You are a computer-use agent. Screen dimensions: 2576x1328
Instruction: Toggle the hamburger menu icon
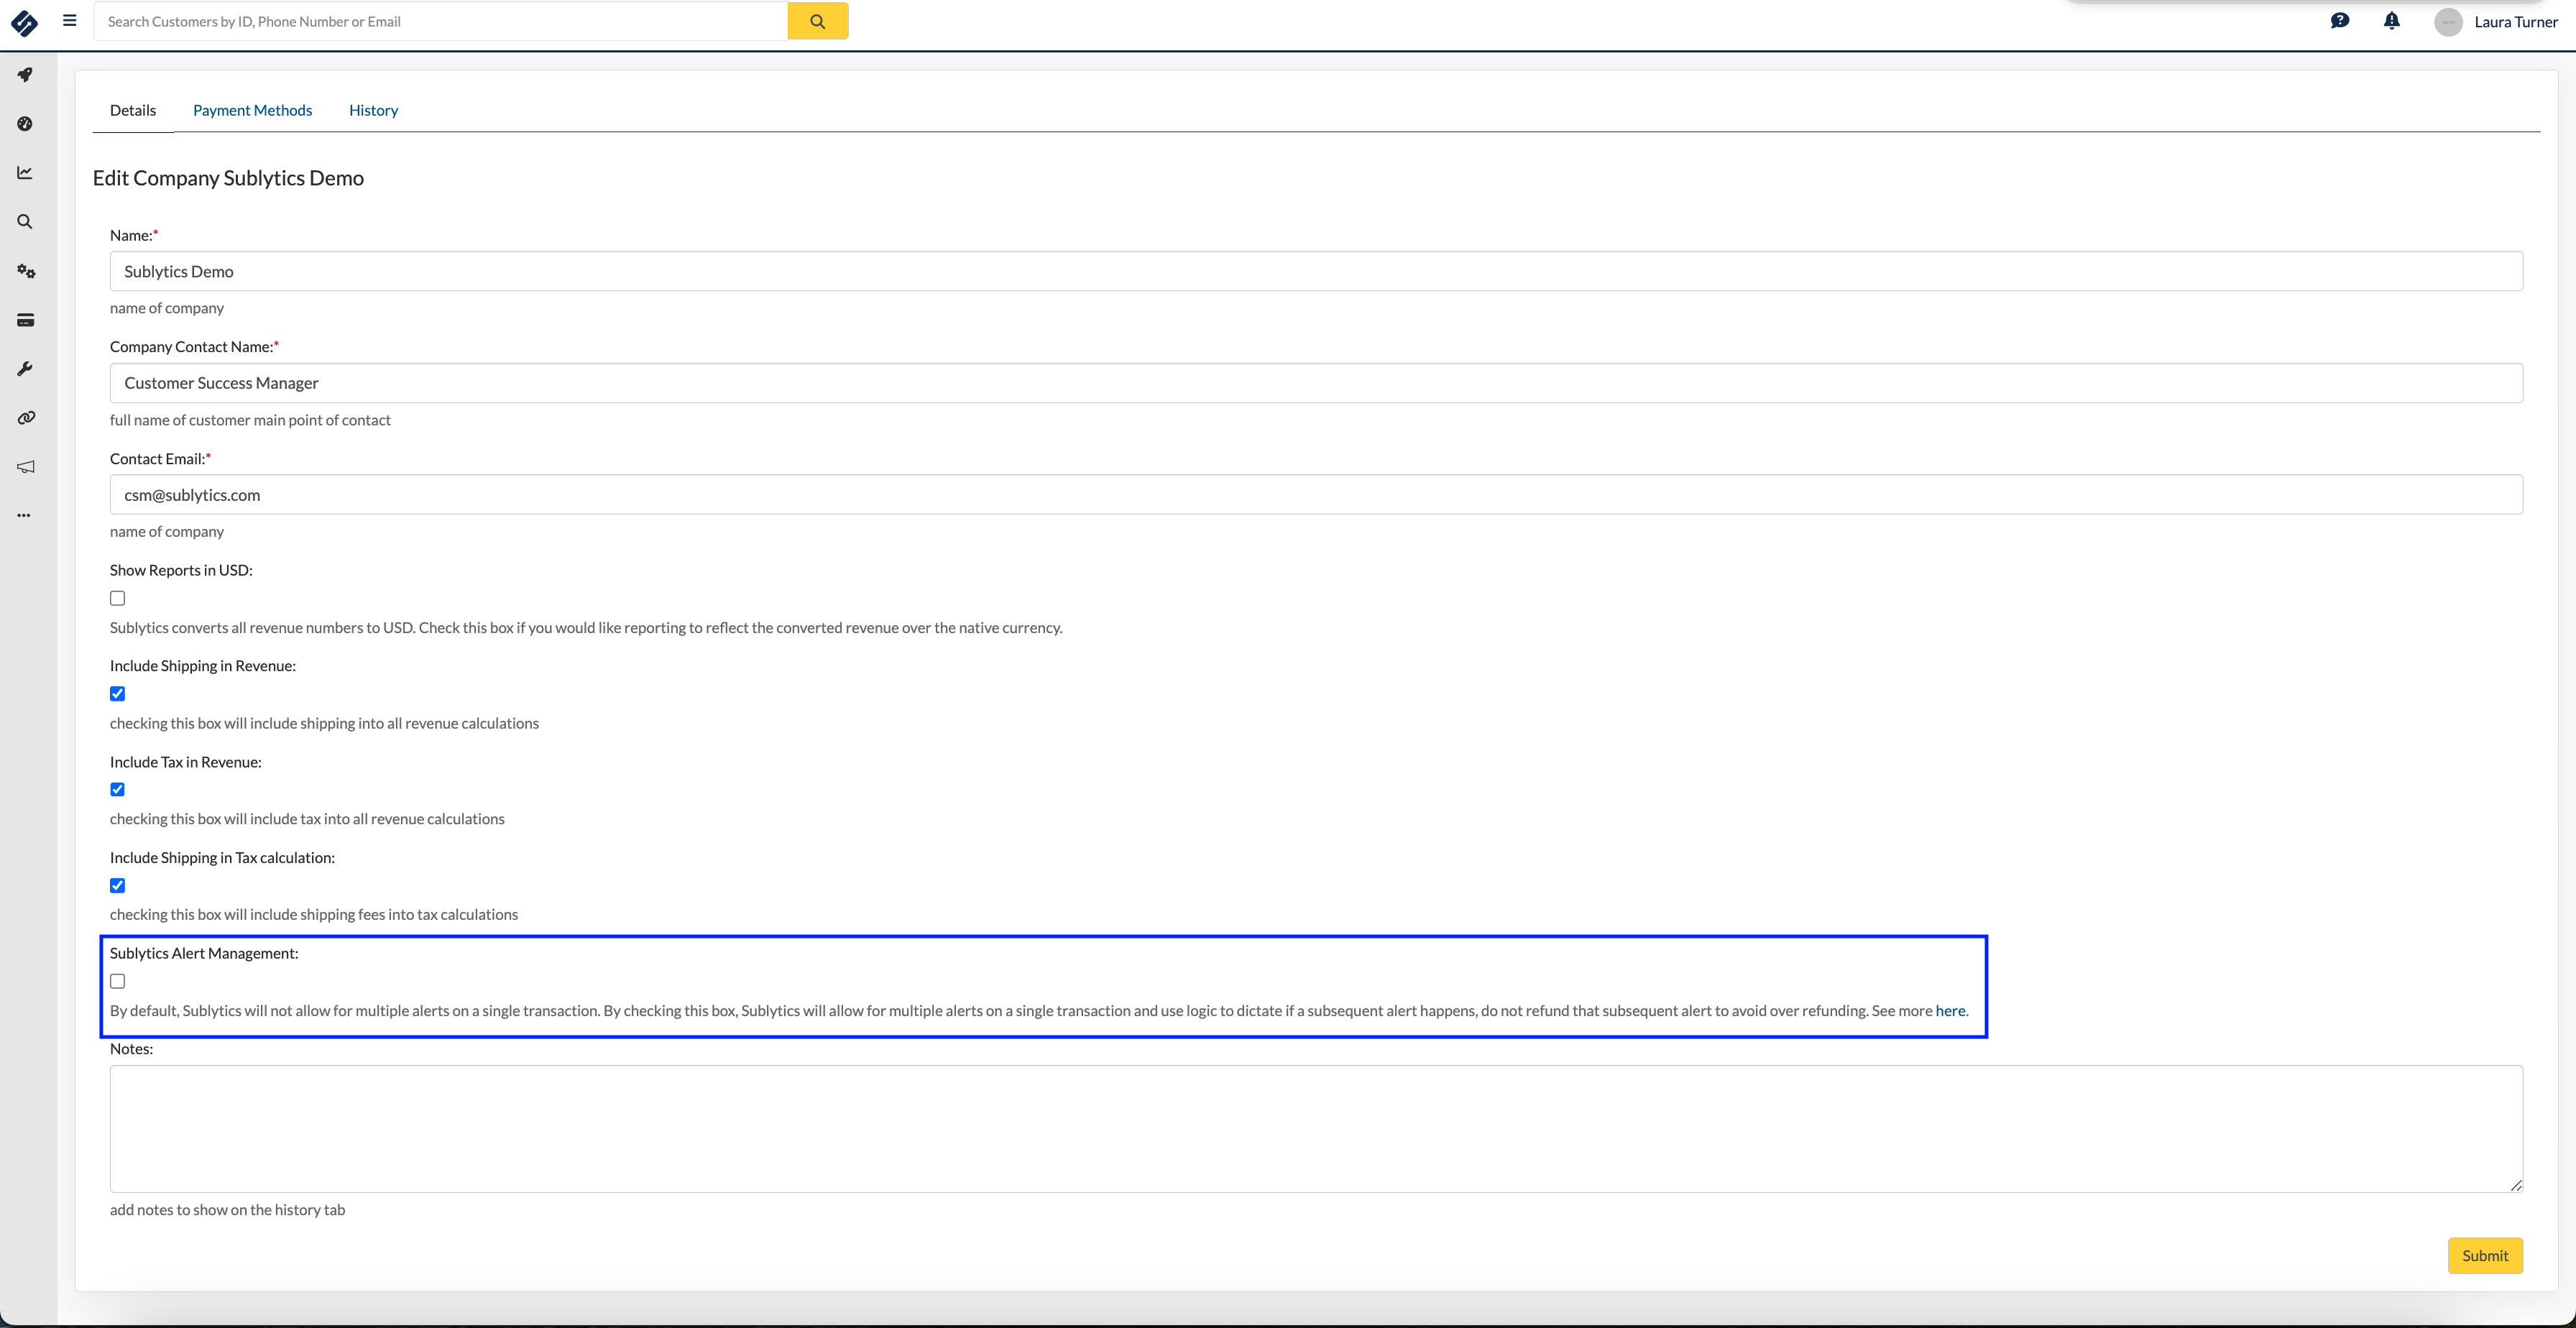click(x=70, y=20)
